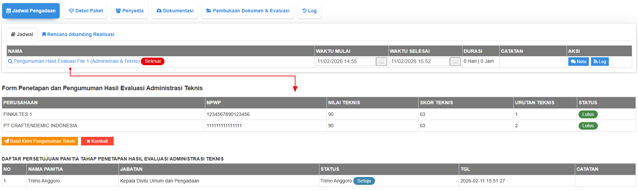Click NPWP value 111111111111111
The height and width of the screenshot is (190, 638).
tap(224, 126)
